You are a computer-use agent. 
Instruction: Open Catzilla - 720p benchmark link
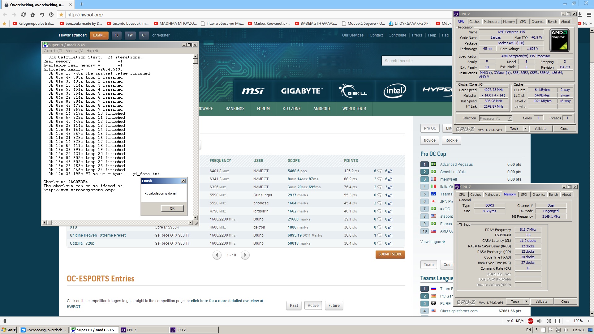pos(82,243)
